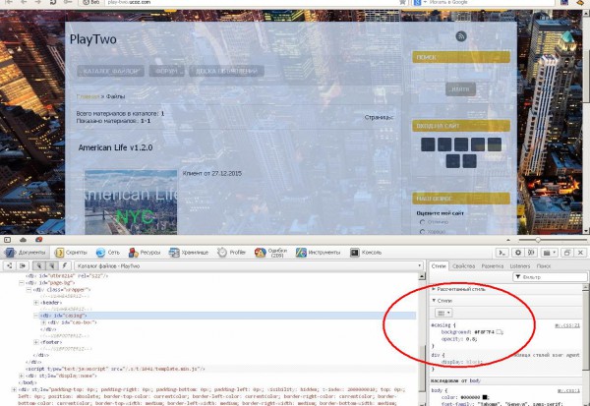Click the ФОРУМ site menu button

(167, 71)
